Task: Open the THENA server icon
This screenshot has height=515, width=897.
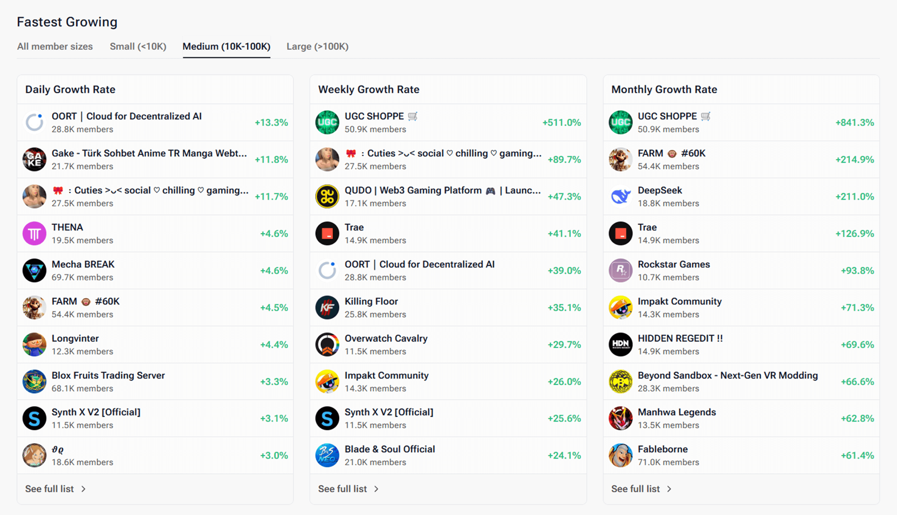Action: [34, 233]
